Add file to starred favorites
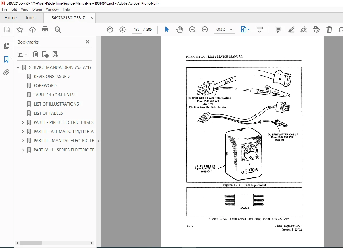This screenshot has height=248, width=343. coord(20,30)
